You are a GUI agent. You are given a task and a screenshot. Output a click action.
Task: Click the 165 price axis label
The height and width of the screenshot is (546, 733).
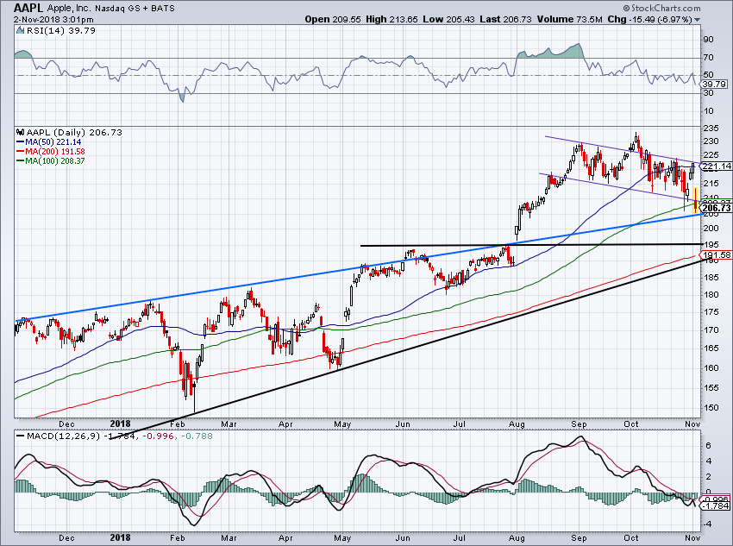click(711, 348)
